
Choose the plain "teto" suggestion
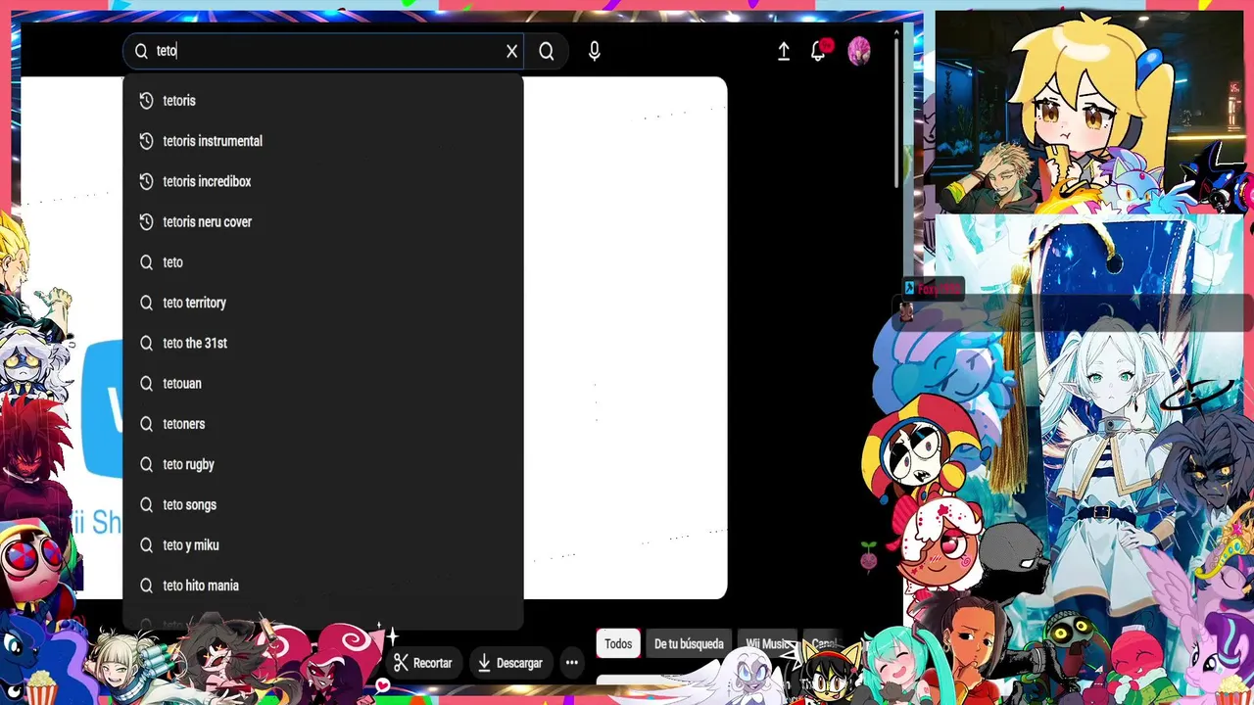click(323, 262)
